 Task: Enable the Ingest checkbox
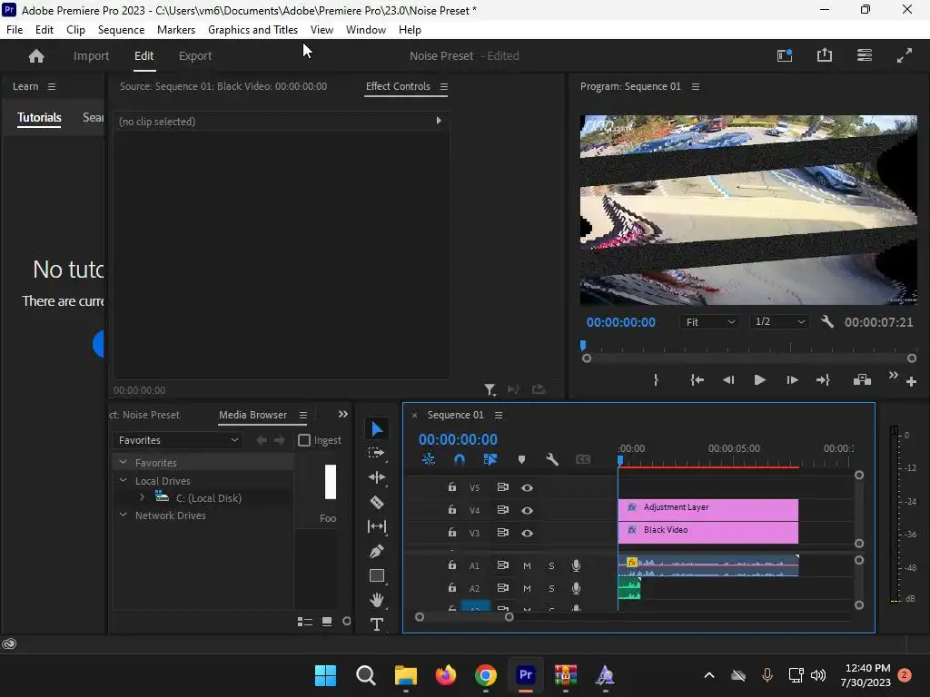click(304, 440)
